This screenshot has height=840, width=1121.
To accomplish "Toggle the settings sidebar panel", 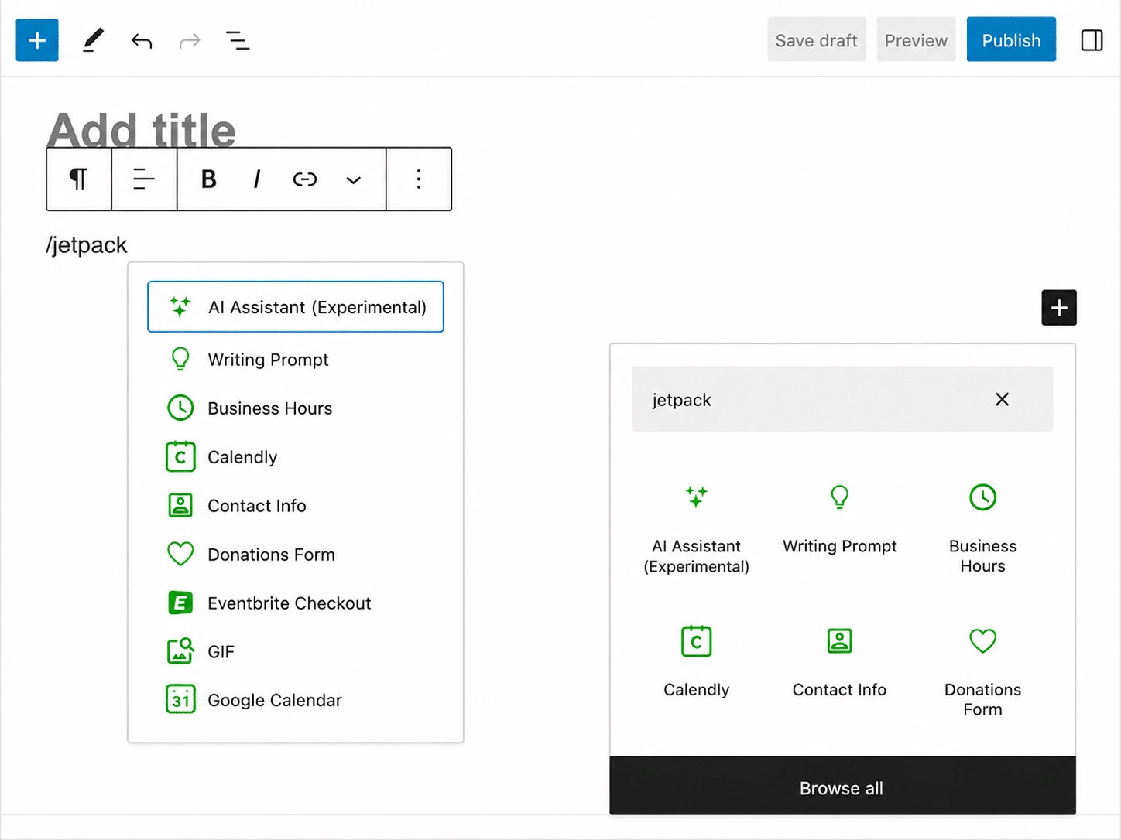I will (1092, 40).
